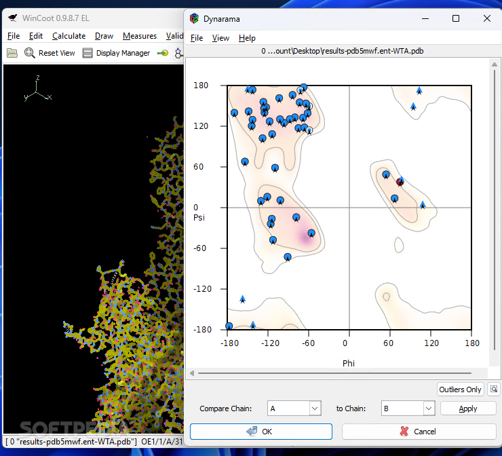Open WinCoot Edit menu
The width and height of the screenshot is (502, 456).
(35, 36)
